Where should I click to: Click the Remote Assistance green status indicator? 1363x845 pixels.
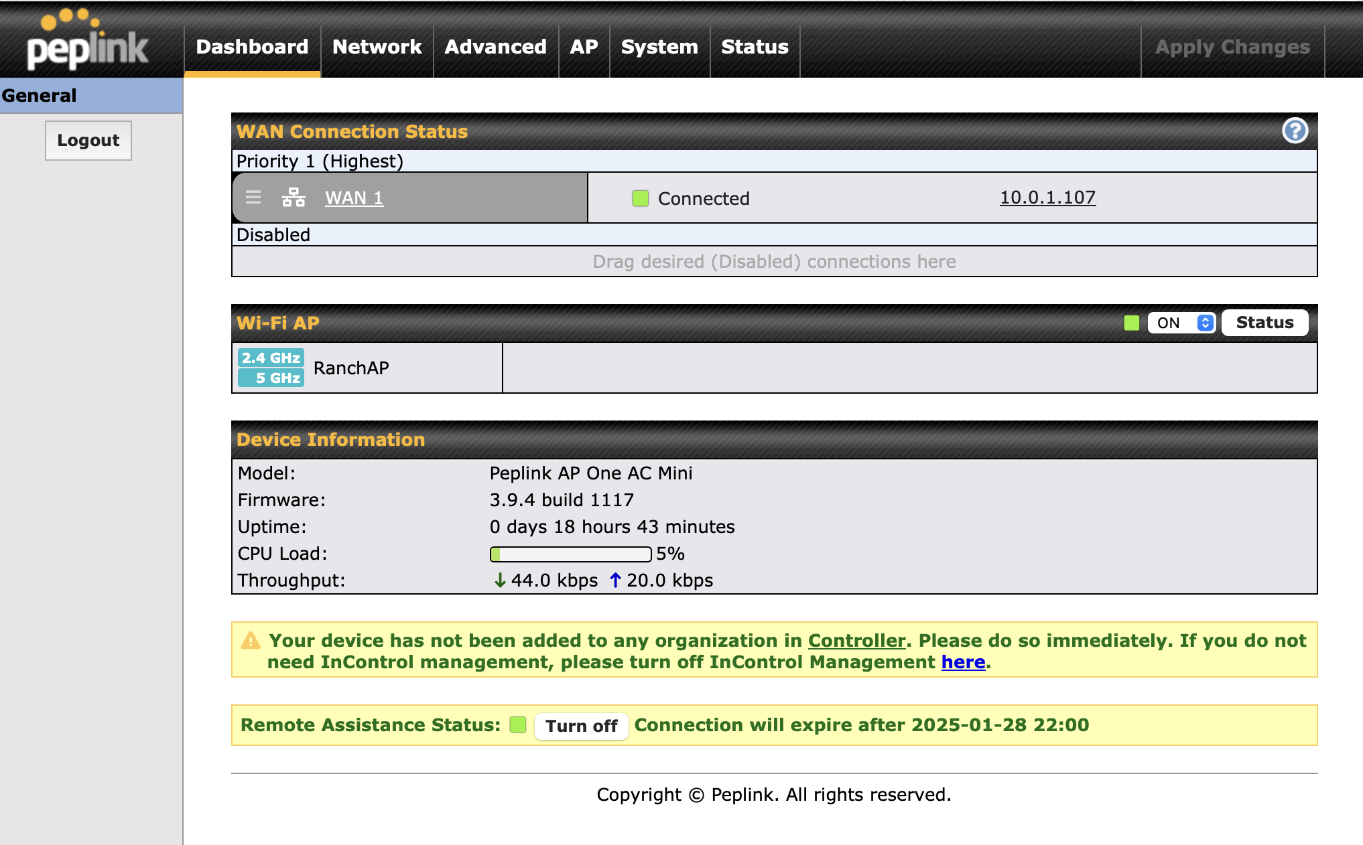pos(518,725)
